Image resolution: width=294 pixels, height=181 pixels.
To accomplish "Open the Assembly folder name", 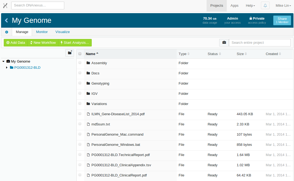I will click(x=99, y=63).
